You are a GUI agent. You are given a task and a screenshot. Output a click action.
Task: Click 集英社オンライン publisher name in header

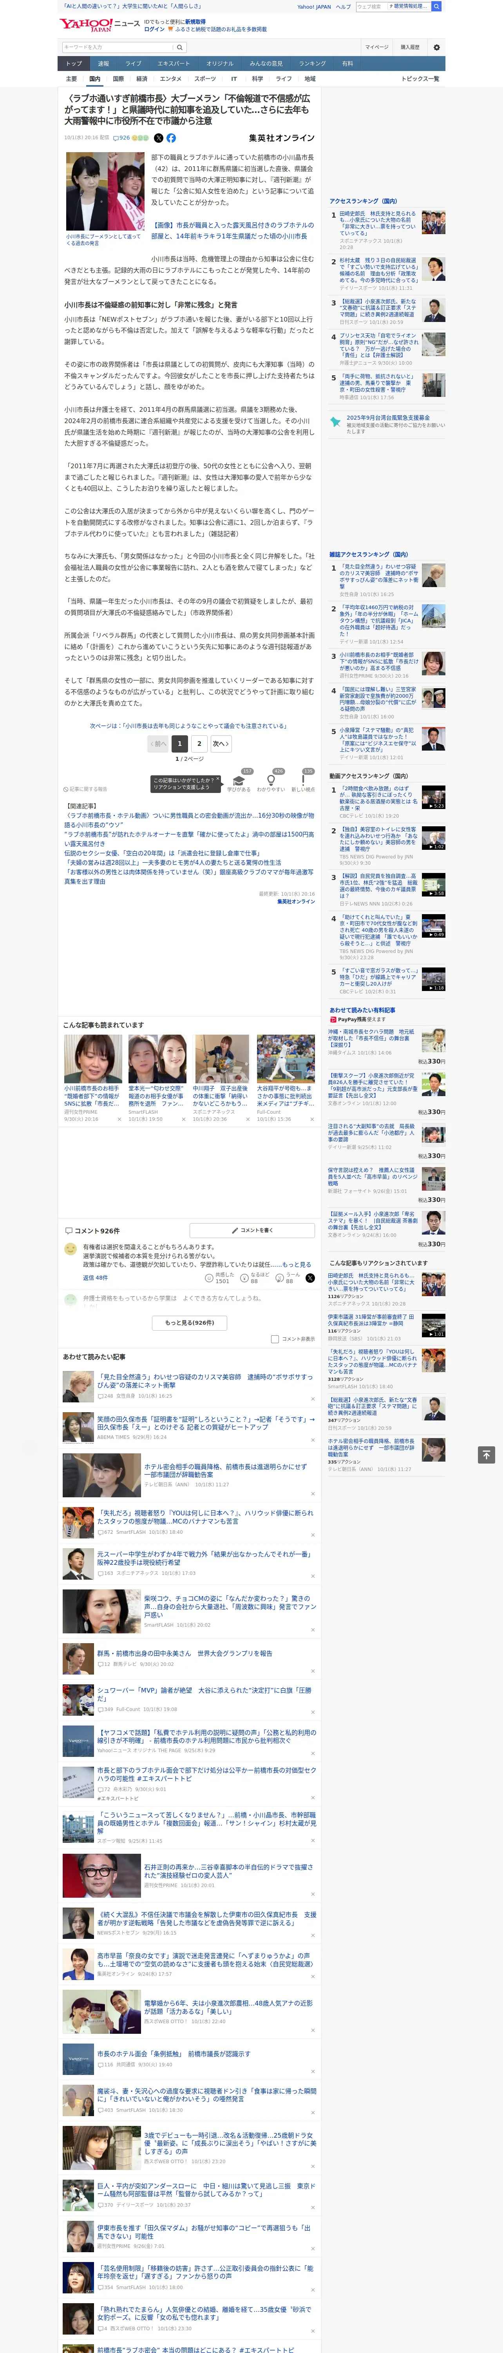pyautogui.click(x=281, y=138)
